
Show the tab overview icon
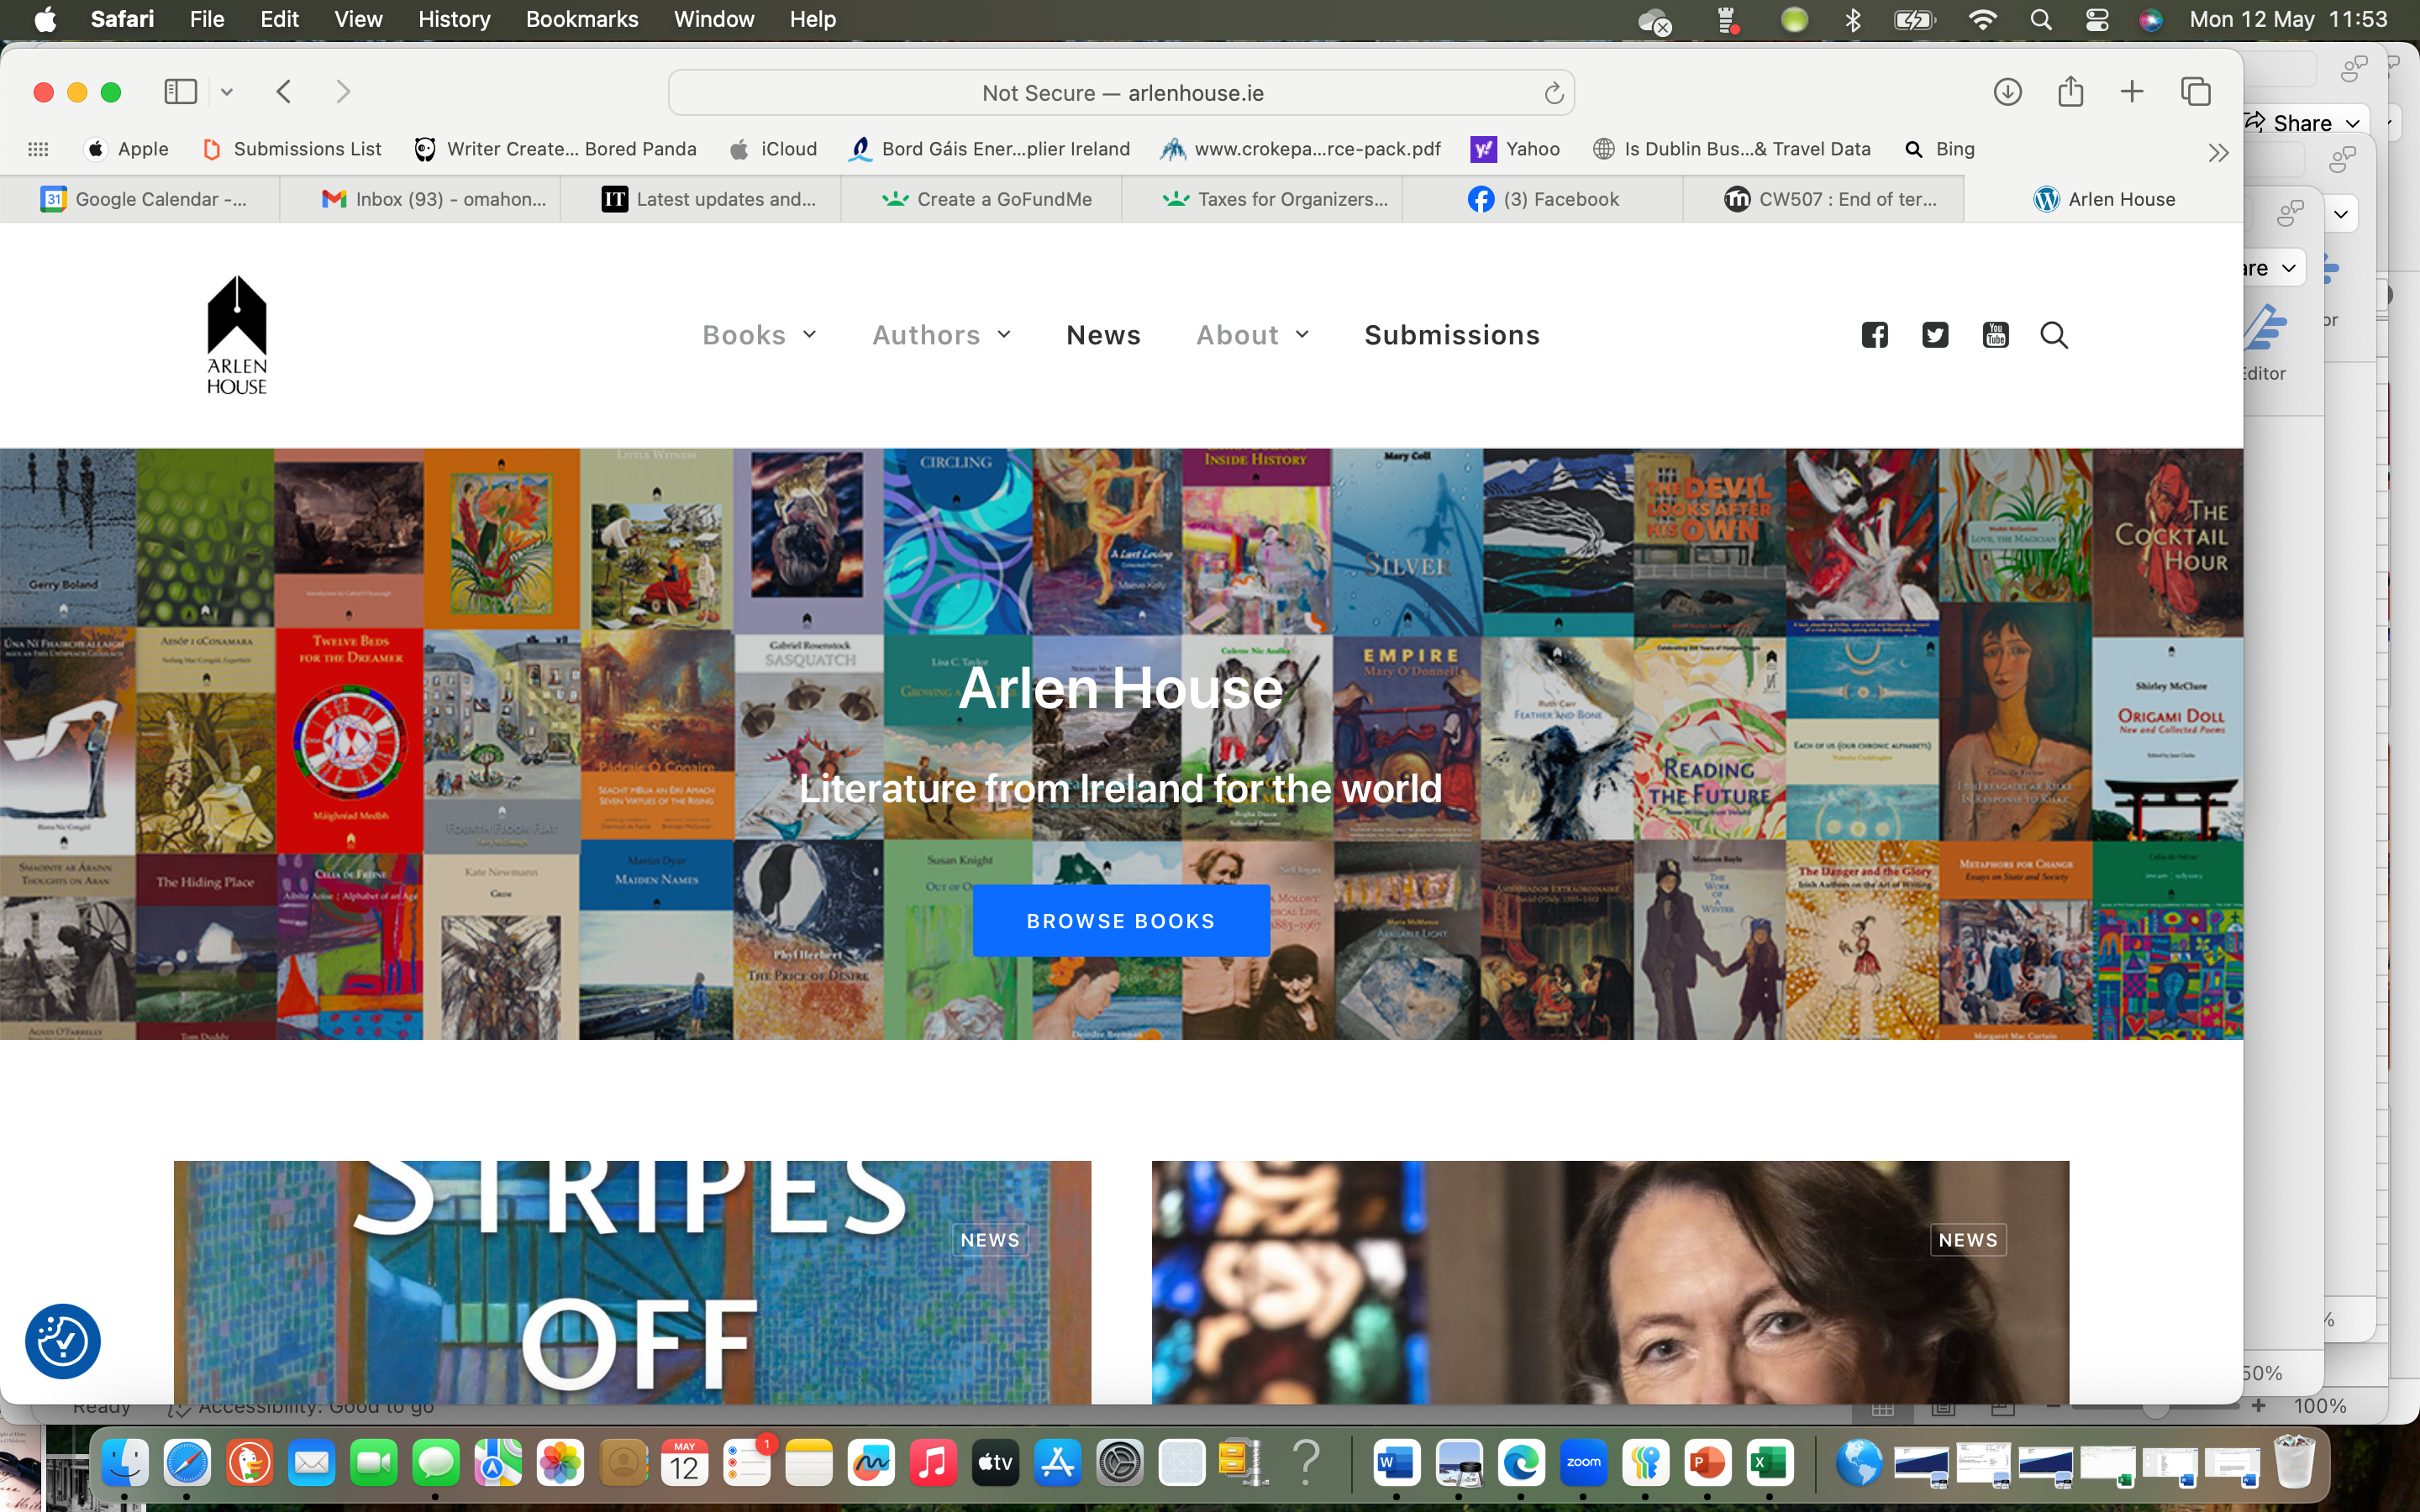coord(2195,92)
